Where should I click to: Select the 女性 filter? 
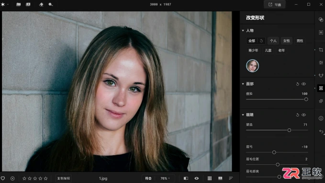pos(286,41)
